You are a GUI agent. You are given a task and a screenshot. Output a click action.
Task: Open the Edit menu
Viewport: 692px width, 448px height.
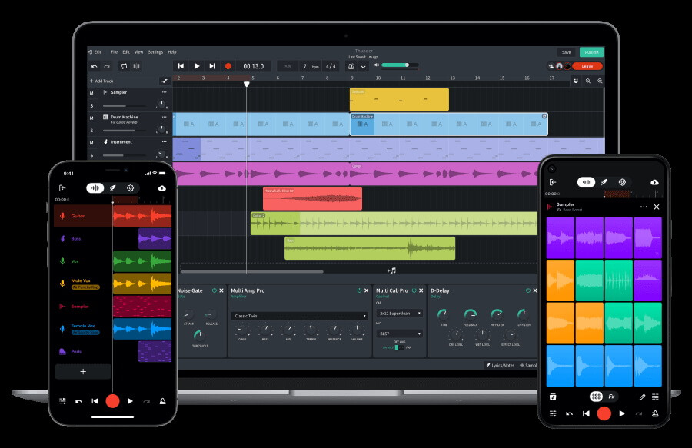(126, 52)
